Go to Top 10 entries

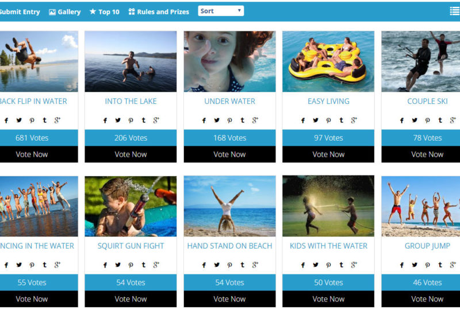(x=105, y=11)
